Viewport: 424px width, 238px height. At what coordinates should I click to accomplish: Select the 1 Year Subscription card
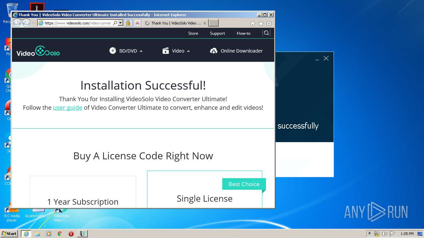click(x=83, y=192)
